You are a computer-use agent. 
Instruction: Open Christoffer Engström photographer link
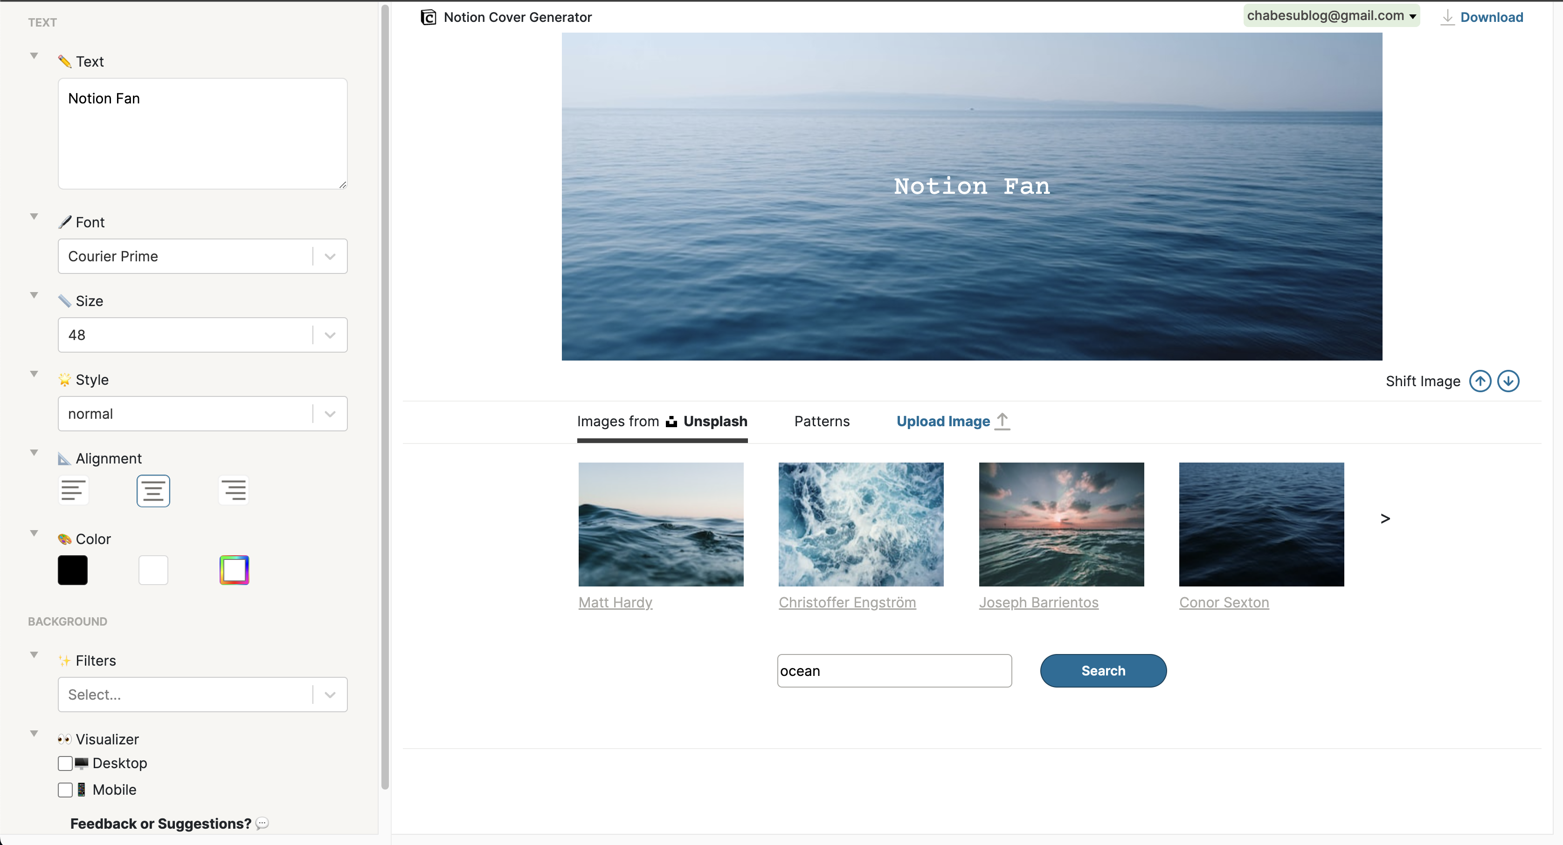click(847, 602)
